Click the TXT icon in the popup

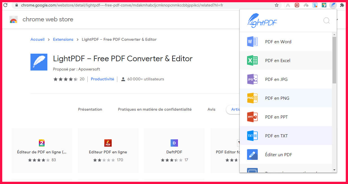click(x=252, y=136)
